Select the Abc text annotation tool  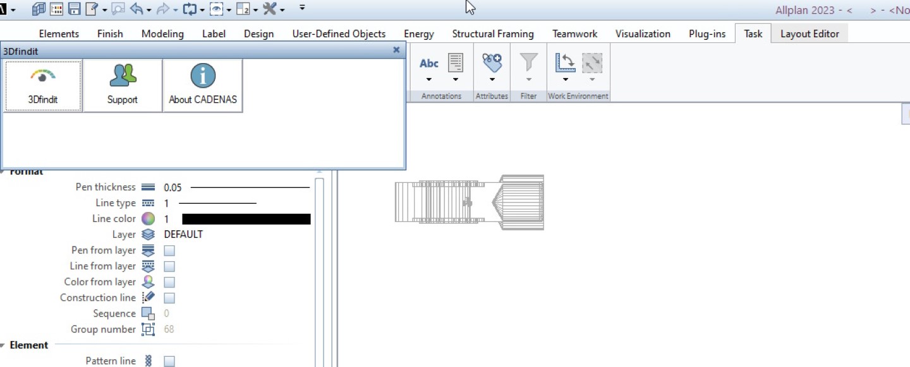pyautogui.click(x=428, y=63)
